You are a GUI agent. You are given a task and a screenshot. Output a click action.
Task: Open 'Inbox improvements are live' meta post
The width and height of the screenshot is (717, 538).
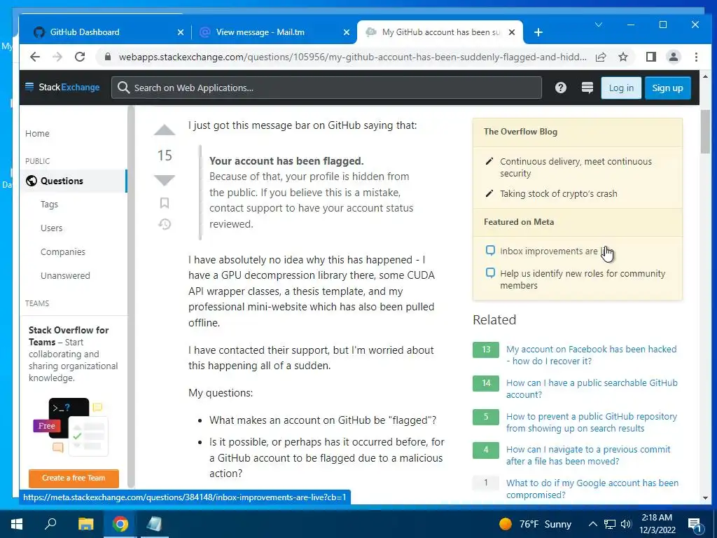pyautogui.click(x=553, y=251)
